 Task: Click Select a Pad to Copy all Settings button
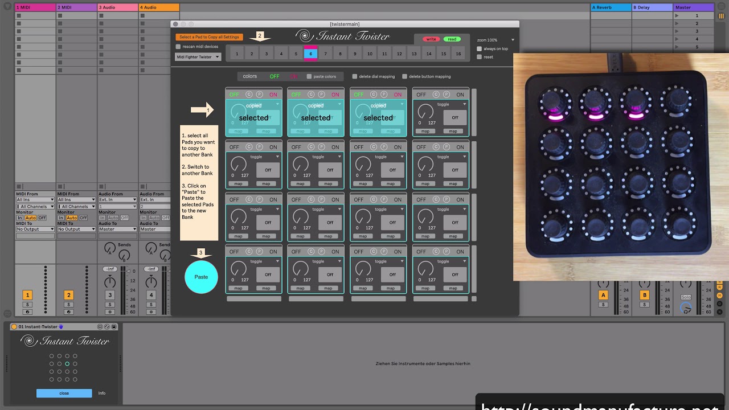tap(209, 37)
